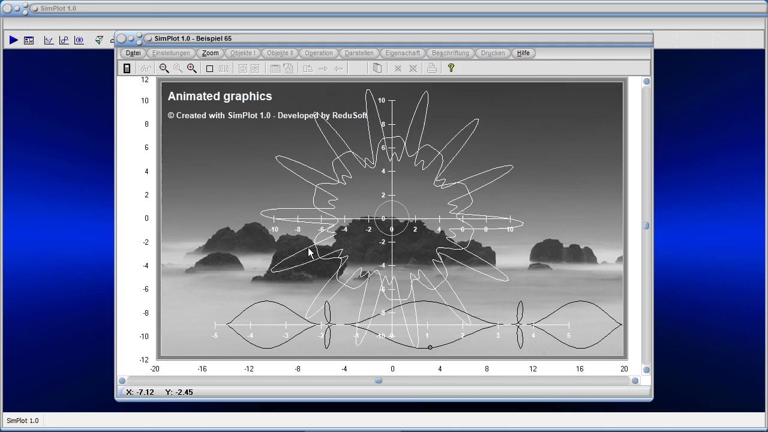Click the Beschriftung menu button

[450, 53]
